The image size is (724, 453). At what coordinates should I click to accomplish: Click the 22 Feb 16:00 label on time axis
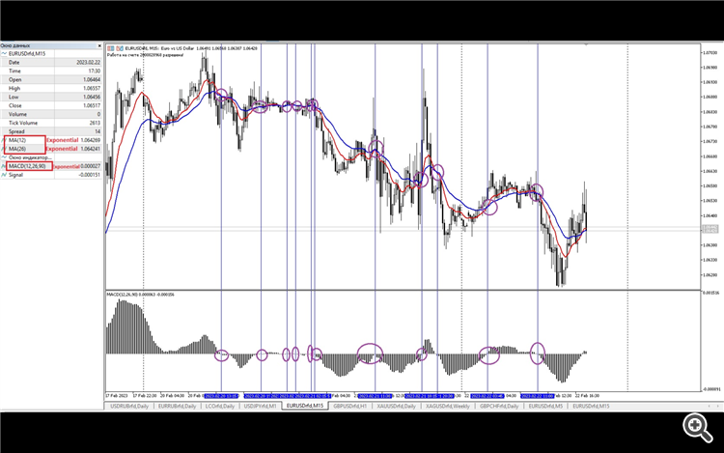pos(587,396)
